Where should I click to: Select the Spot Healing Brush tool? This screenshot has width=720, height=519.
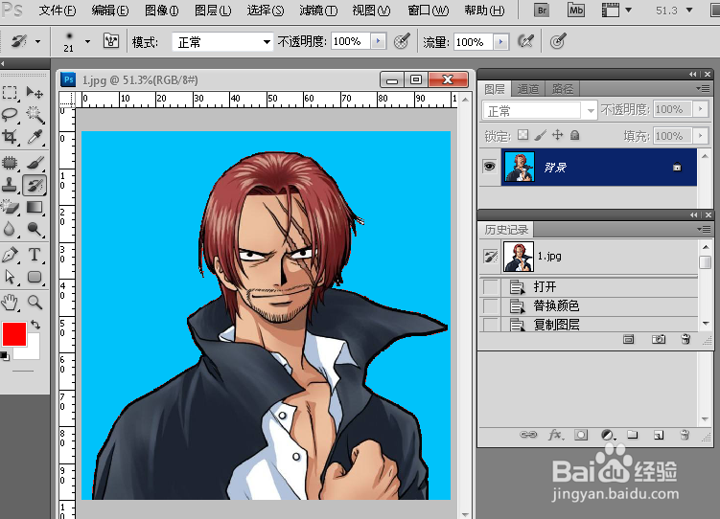point(10,163)
